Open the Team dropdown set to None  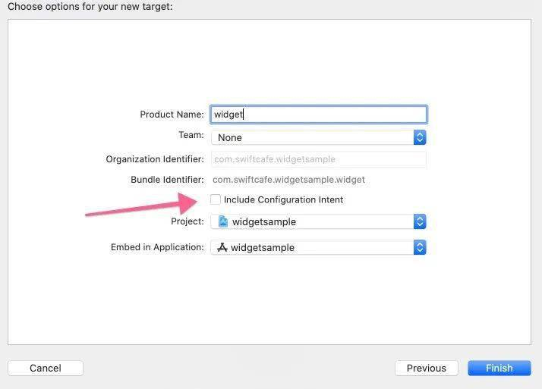(x=318, y=137)
